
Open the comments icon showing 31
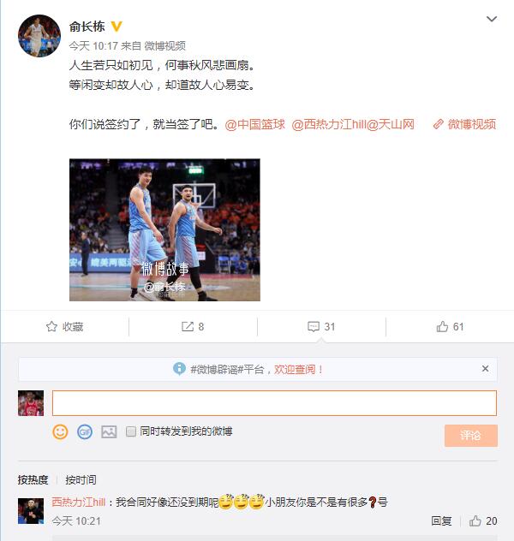tap(314, 326)
